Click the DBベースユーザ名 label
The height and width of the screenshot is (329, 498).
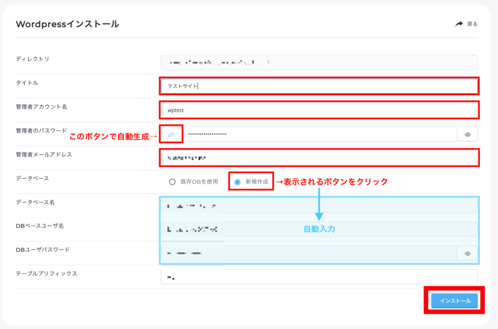(x=40, y=226)
